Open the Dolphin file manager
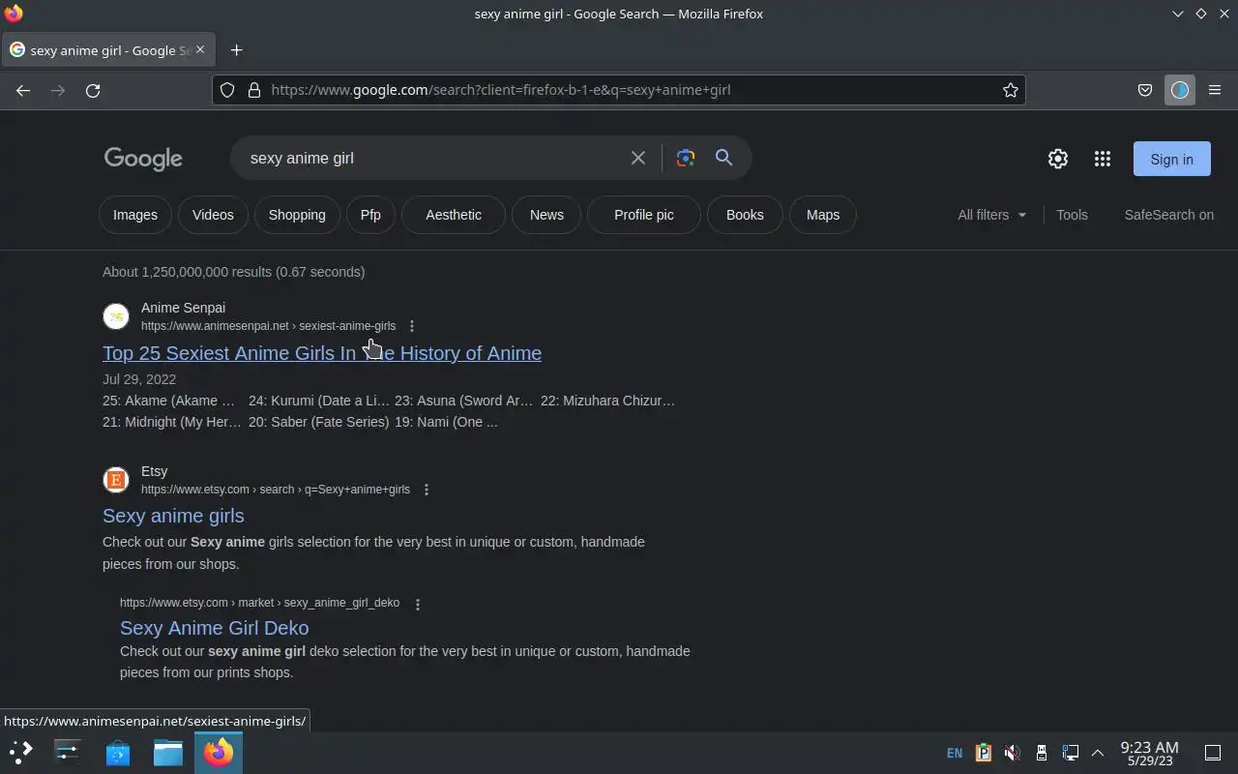This screenshot has height=774, width=1238. (x=168, y=752)
